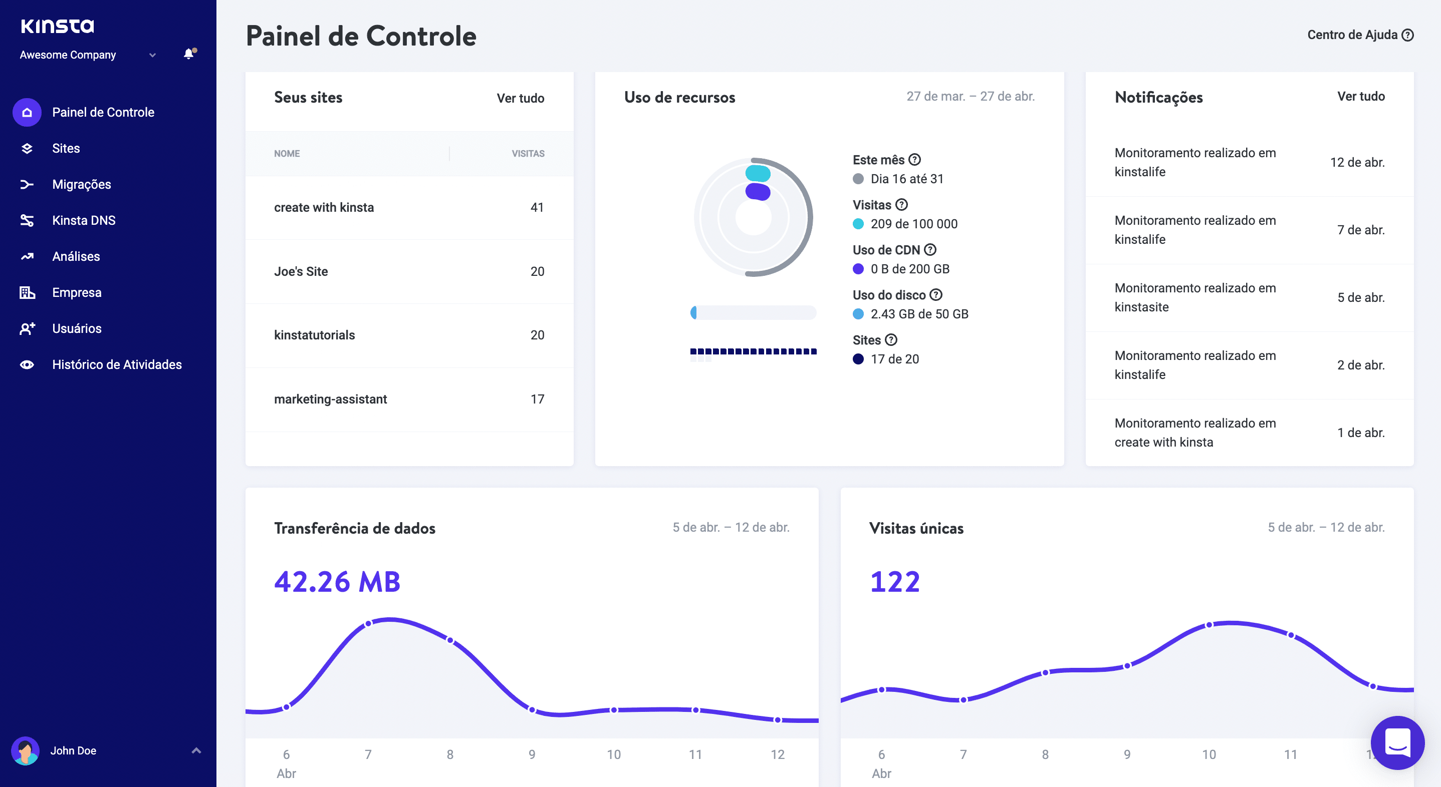Screen dimensions: 1441x787
Task: Expand the Awesome Company selector
Action: point(152,55)
